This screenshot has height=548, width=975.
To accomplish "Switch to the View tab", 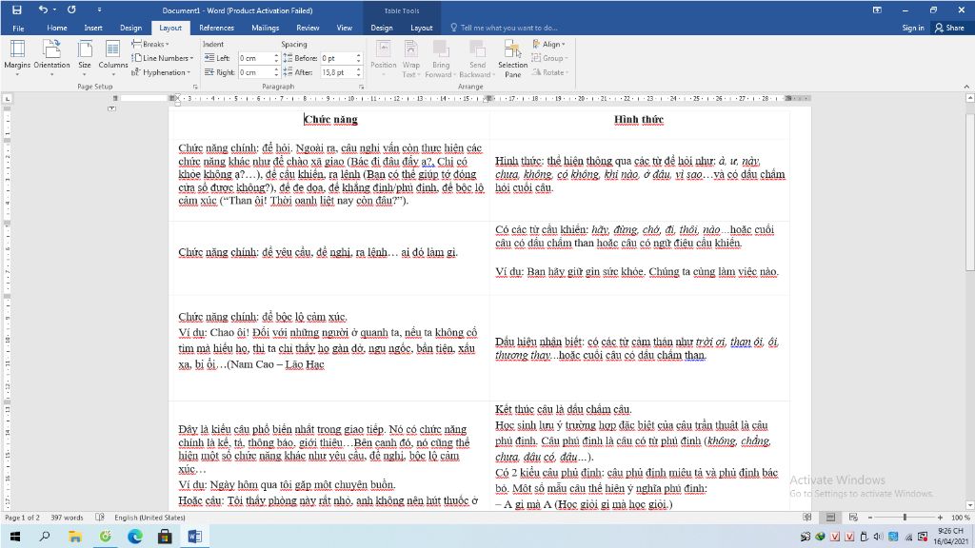I will coord(344,28).
